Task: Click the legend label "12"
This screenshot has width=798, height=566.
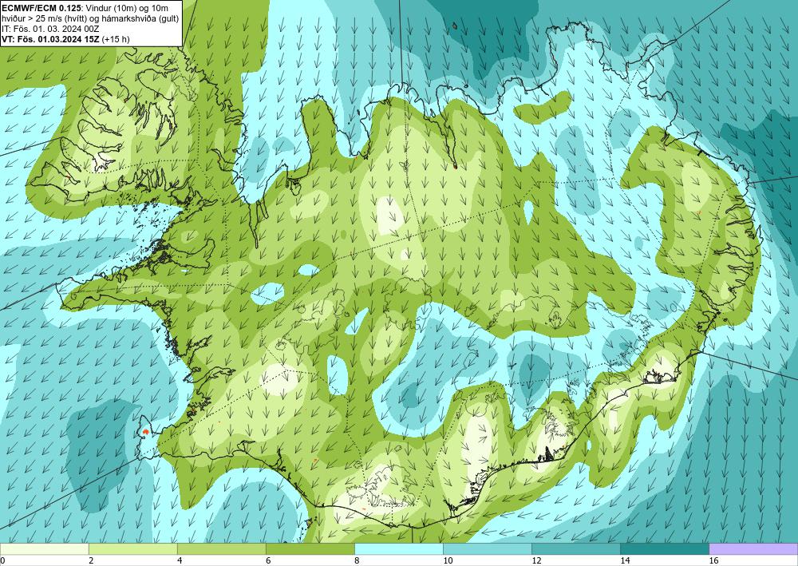Action: pyautogui.click(x=536, y=561)
